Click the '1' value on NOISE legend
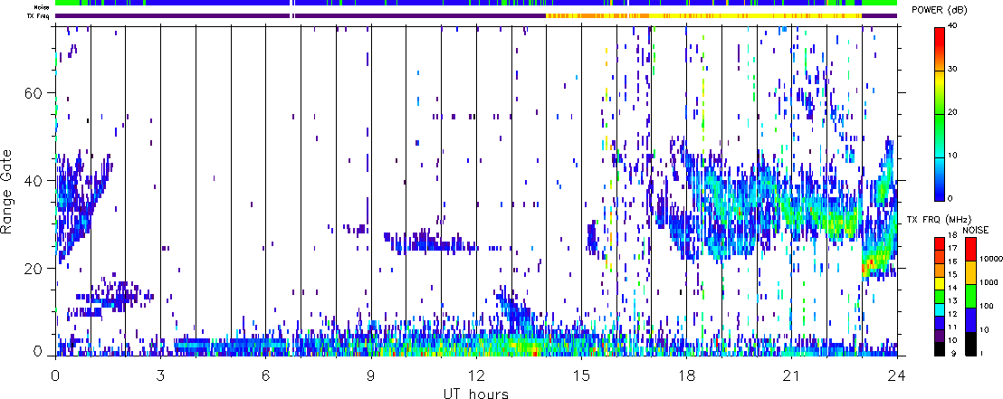The width and height of the screenshot is (1003, 399). pyautogui.click(x=981, y=354)
